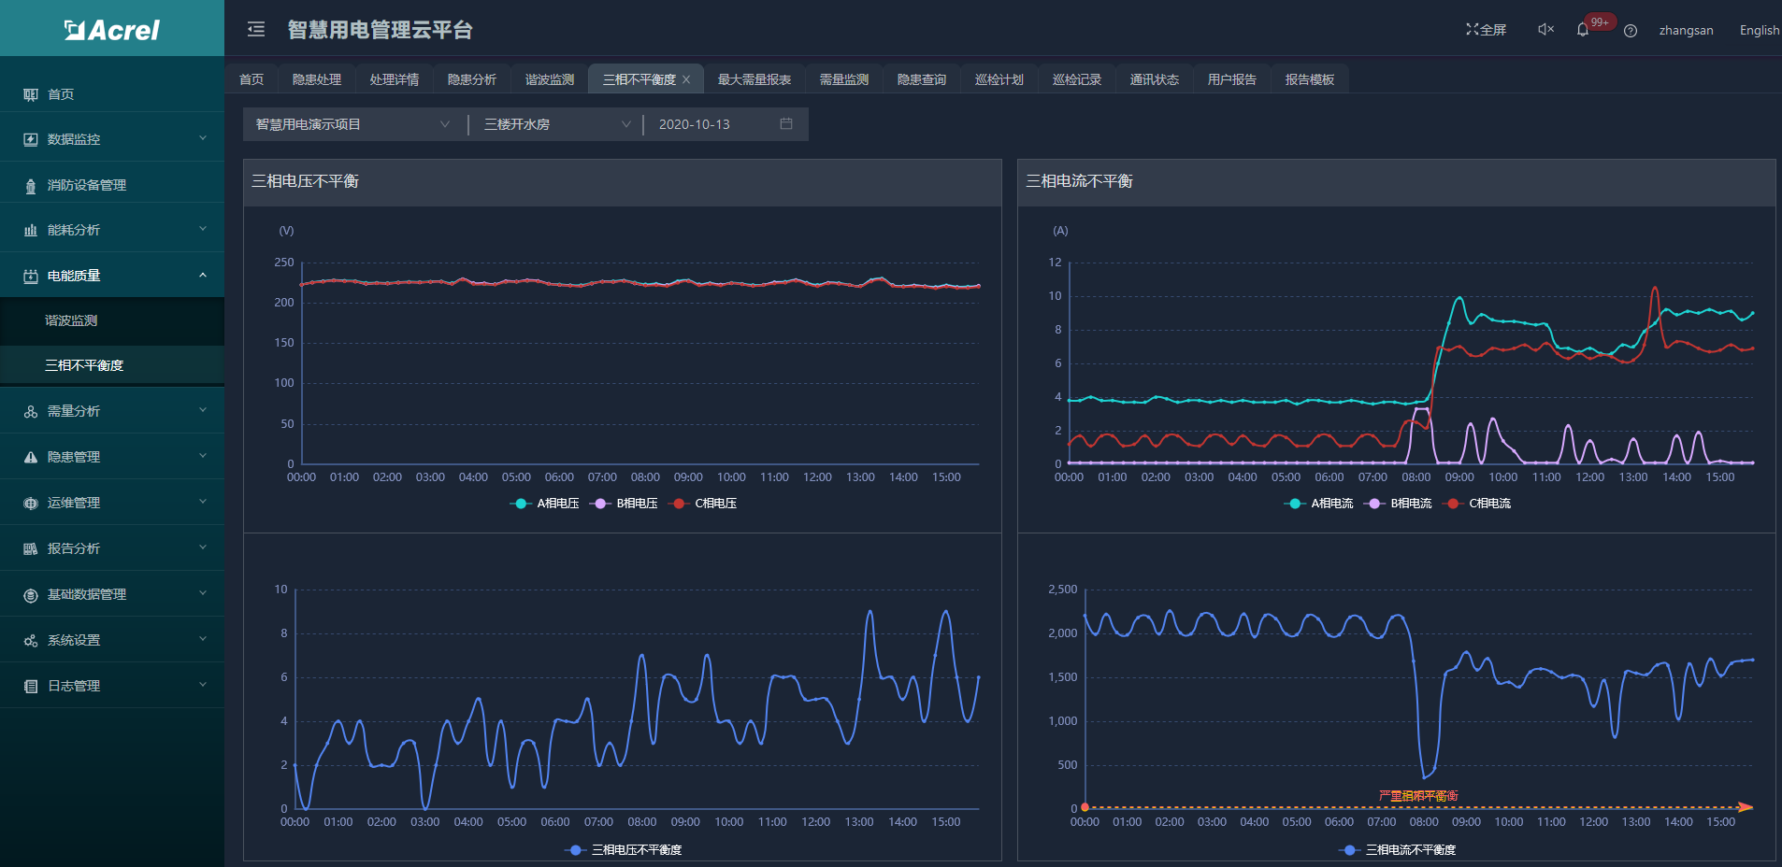1782x867 pixels.
Task: Toggle A相电流 legend series
Action: (1318, 504)
